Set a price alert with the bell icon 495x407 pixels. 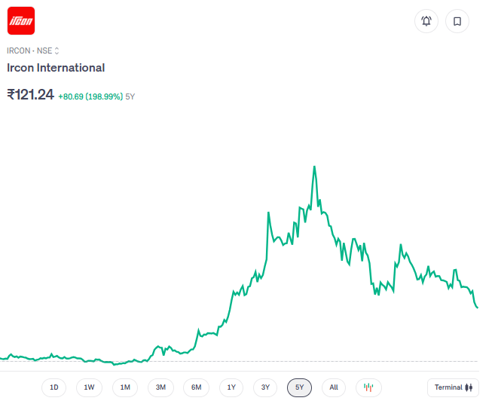tap(426, 21)
